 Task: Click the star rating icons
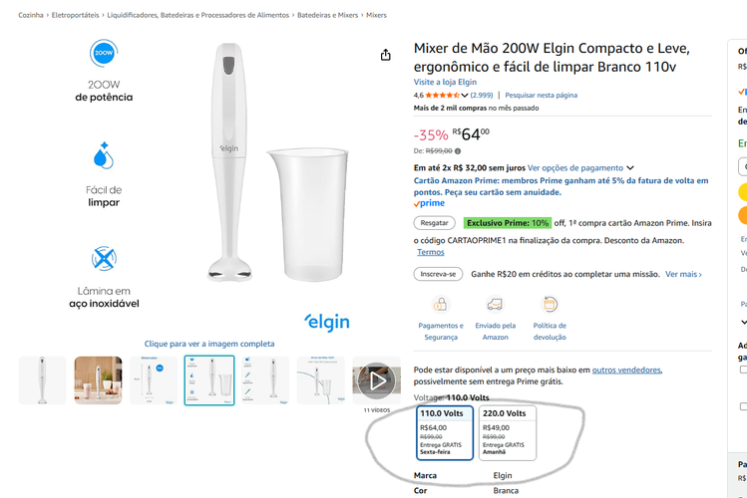tap(442, 96)
